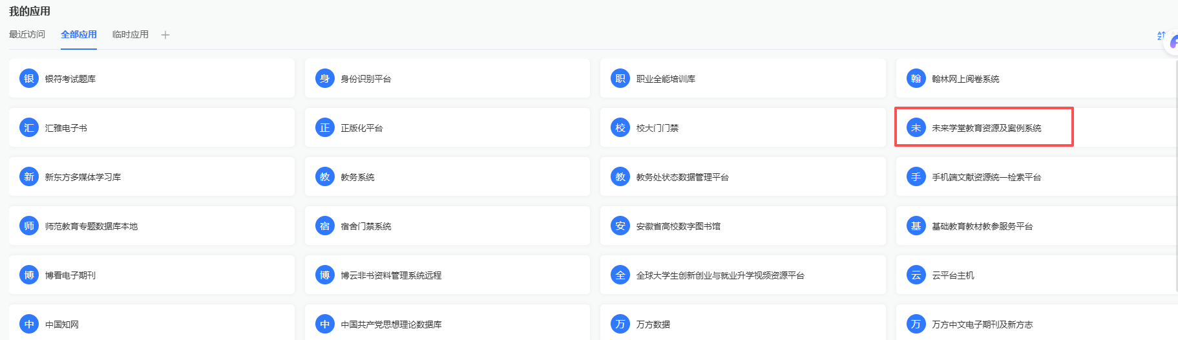Select the 全部应用 tab

click(x=79, y=35)
